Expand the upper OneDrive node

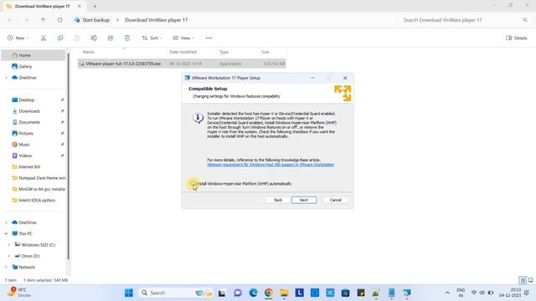6,78
